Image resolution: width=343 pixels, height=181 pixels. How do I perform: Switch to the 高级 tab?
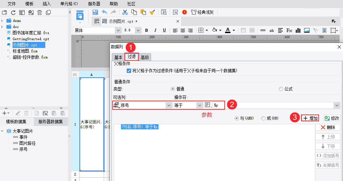coord(145,57)
